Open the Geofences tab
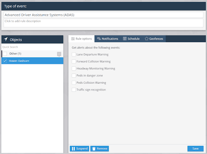The height and width of the screenshot is (154, 207). pyautogui.click(x=154, y=39)
